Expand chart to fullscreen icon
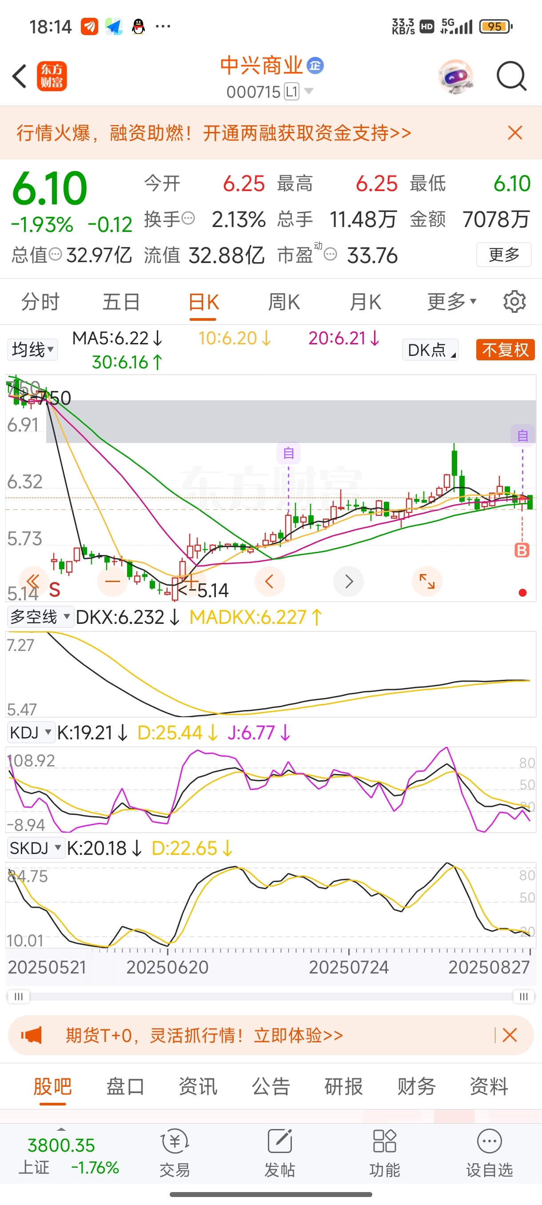 (427, 582)
